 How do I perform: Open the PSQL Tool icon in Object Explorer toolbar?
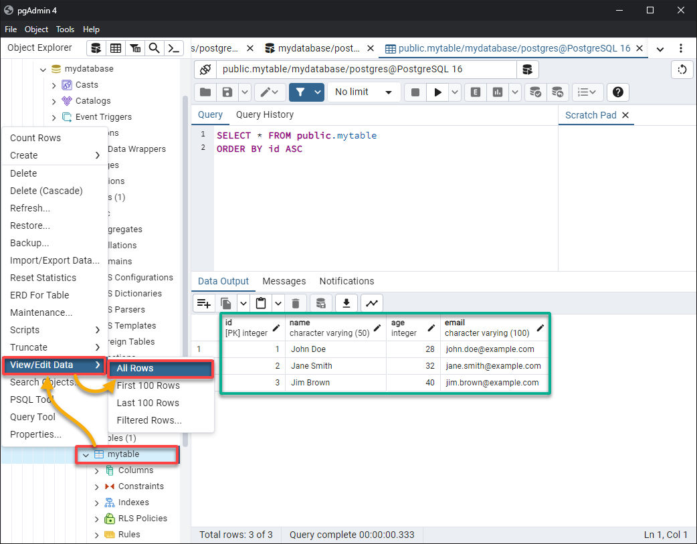[x=174, y=48]
